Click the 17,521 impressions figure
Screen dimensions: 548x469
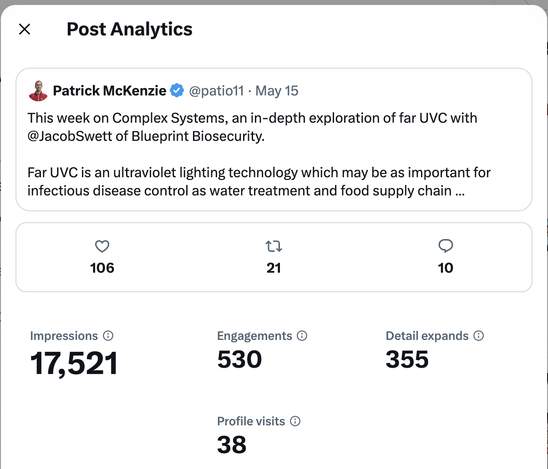pos(74,364)
